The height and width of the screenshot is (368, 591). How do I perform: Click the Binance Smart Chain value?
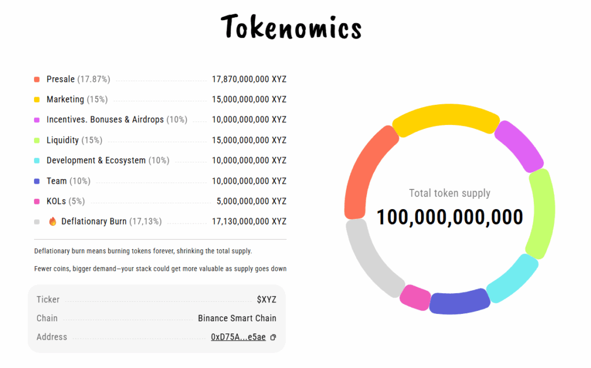tap(237, 318)
